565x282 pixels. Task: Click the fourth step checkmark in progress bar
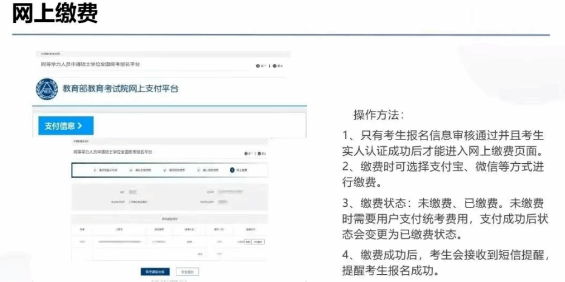[x=198, y=170]
